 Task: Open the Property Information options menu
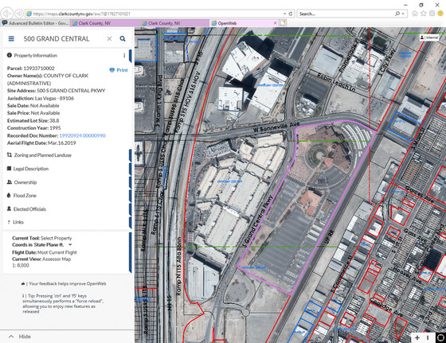click(x=124, y=56)
